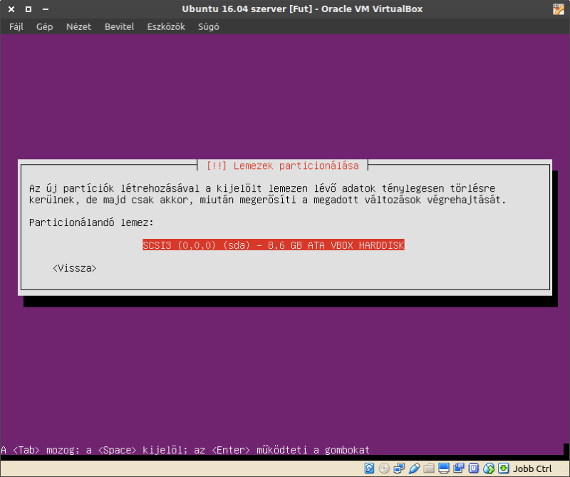Open the shared folders status icon
Viewport: 570px width, 477px height.
[x=429, y=468]
